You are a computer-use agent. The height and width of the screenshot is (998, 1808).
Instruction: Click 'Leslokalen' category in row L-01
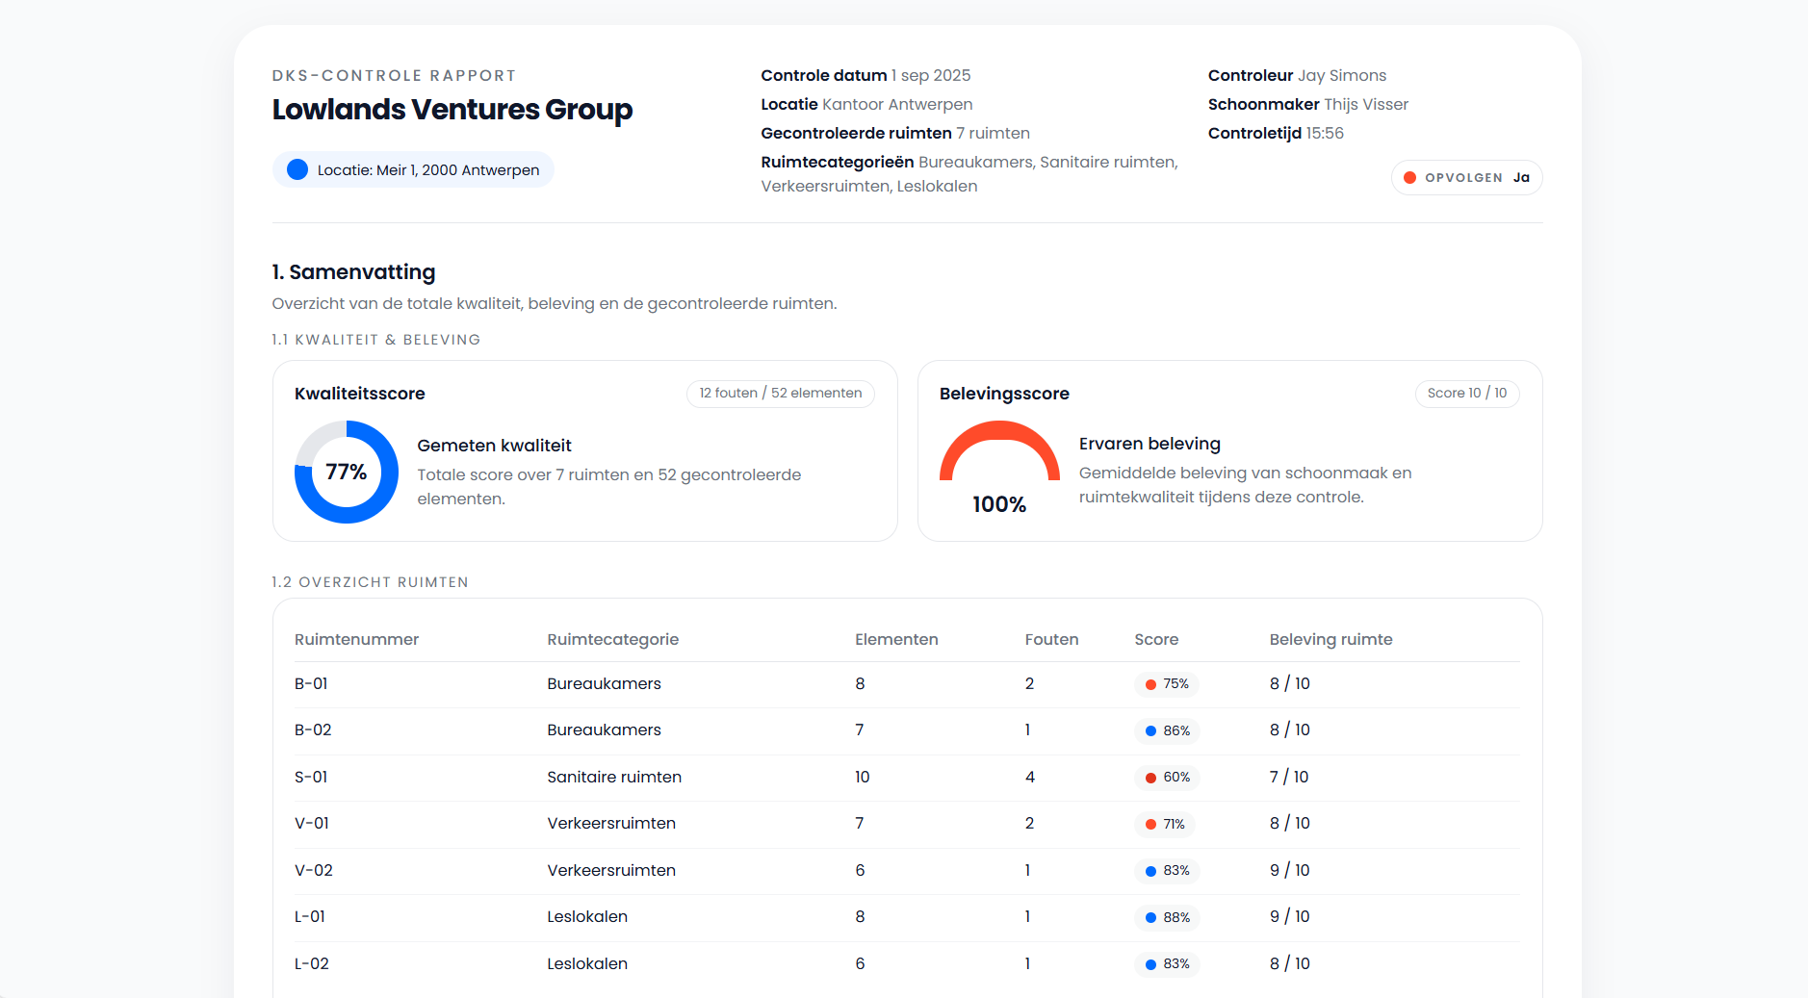click(587, 917)
